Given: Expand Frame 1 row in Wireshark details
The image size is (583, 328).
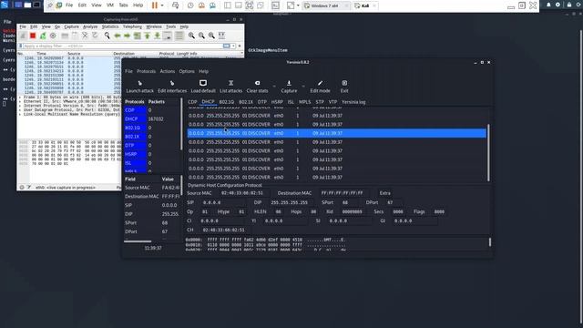Looking at the screenshot, I should tap(20, 97).
